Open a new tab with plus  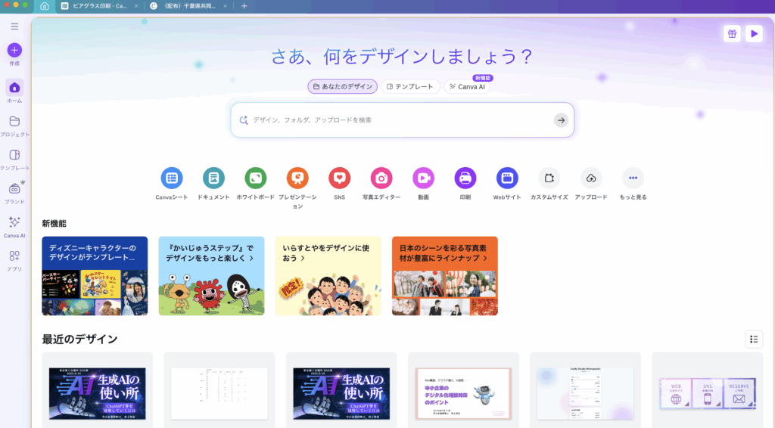tap(244, 6)
